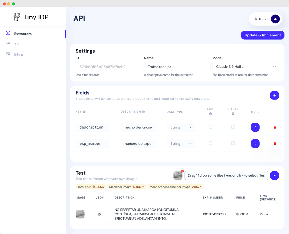289x234 pixels.
Task: Go to Billing in the sidebar
Action: point(19,54)
